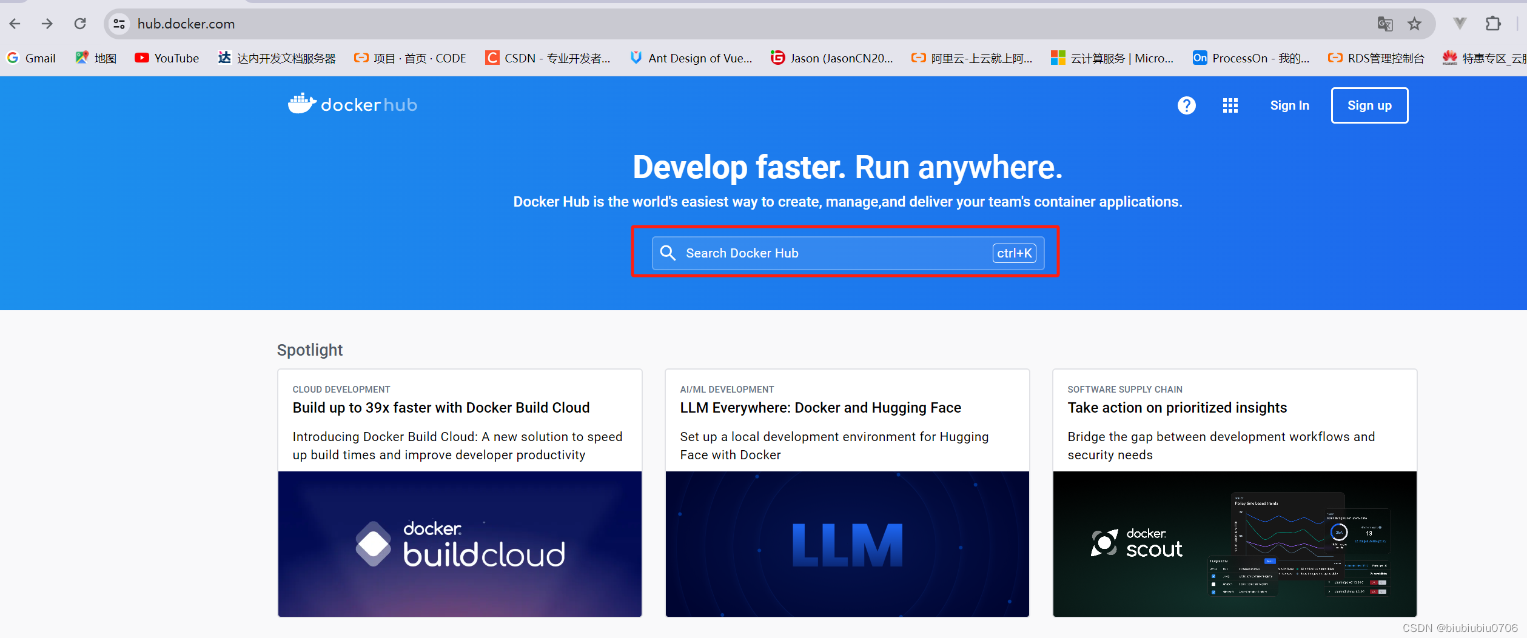Click the Sign up button

point(1369,105)
